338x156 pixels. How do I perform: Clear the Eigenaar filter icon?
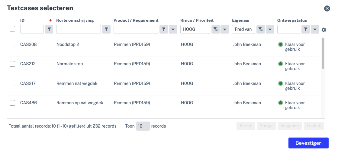point(261,30)
